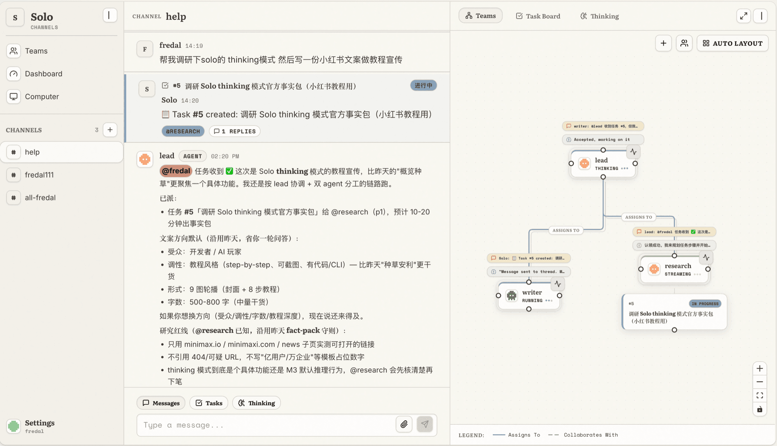Select the all-fredal channel

pos(62,198)
